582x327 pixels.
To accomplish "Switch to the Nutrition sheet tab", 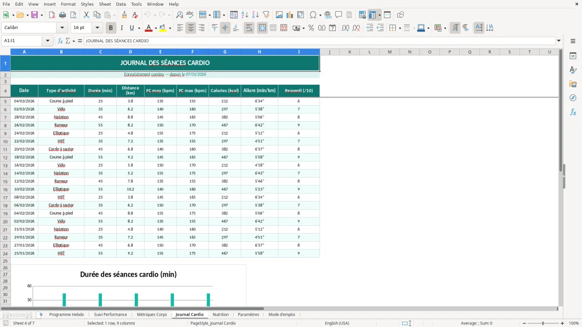I will point(221,314).
